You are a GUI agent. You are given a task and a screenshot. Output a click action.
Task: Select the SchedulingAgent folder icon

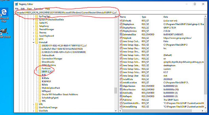click(x=40, y=98)
